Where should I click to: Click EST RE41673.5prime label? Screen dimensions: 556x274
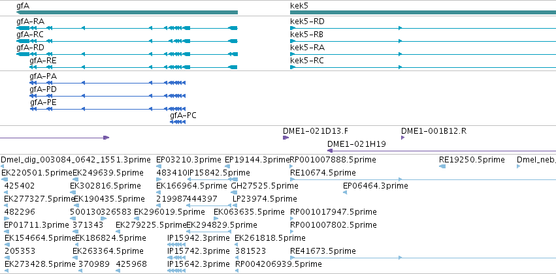[x=323, y=251]
